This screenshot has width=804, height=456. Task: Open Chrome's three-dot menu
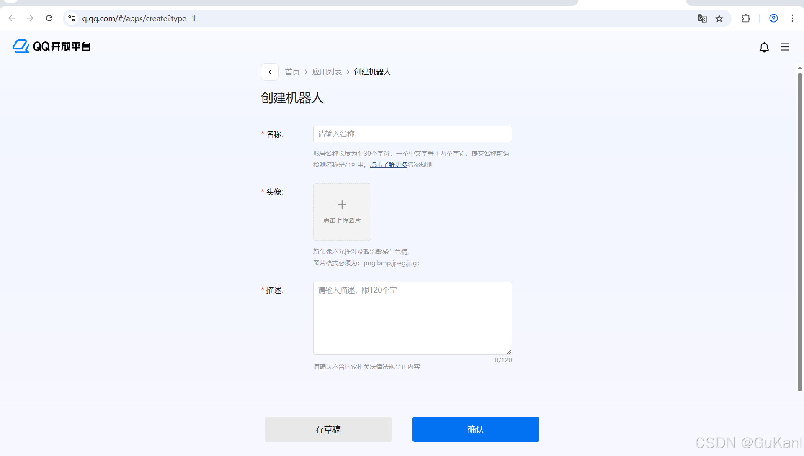793,18
